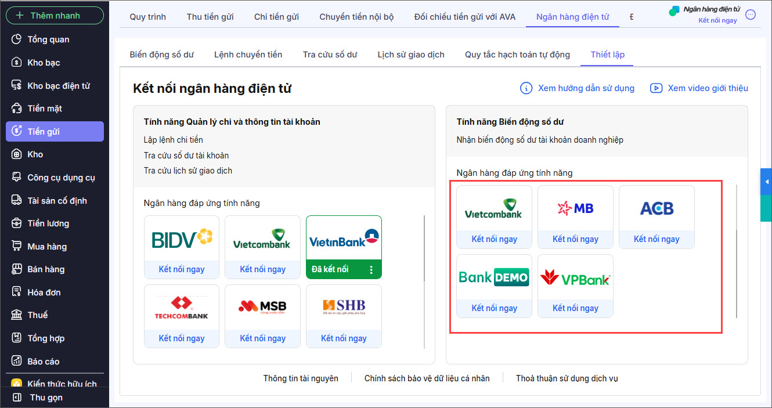Click the Tài sản cố định truck icon
The width and height of the screenshot is (772, 408).
(17, 201)
